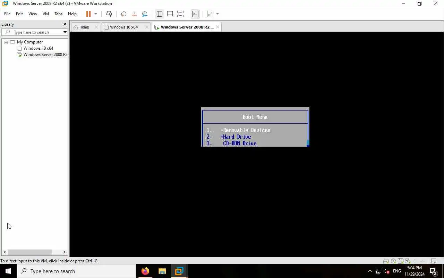This screenshot has width=444, height=278.
Task: Open the notification center icon
Action: pos(433,271)
